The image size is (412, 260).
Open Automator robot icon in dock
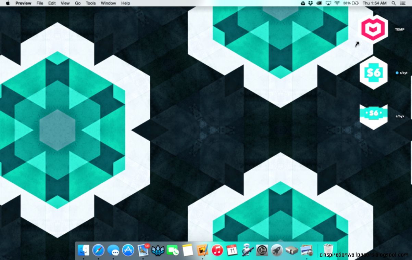click(x=247, y=250)
